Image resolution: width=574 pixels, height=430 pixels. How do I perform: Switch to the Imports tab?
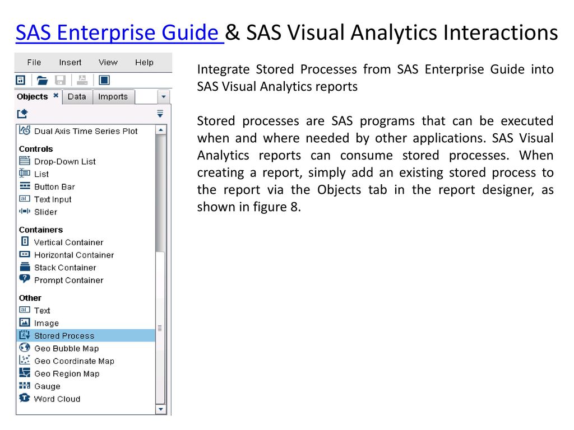(113, 96)
